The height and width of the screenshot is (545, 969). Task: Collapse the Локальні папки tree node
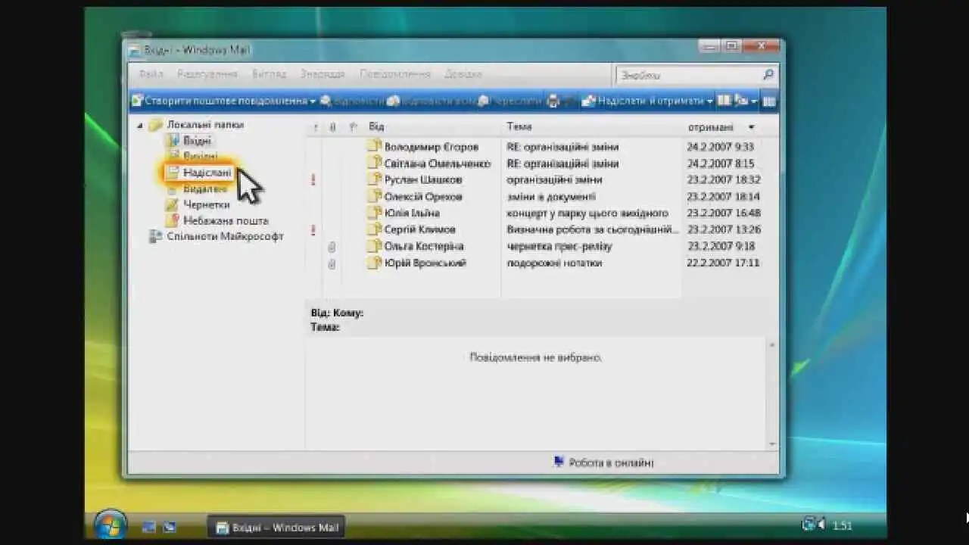point(140,126)
